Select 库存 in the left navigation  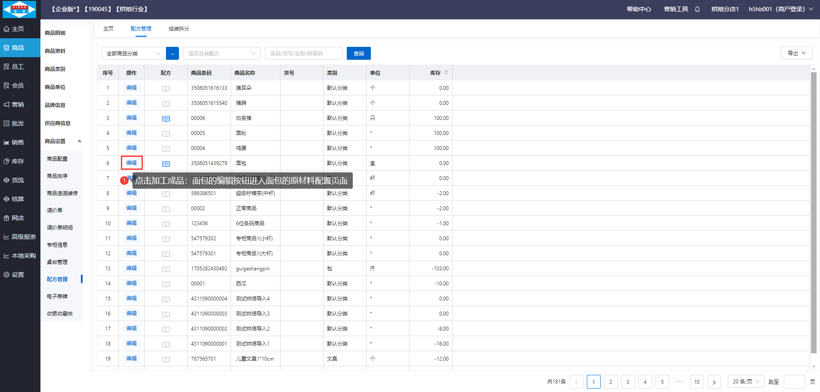pyautogui.click(x=18, y=161)
